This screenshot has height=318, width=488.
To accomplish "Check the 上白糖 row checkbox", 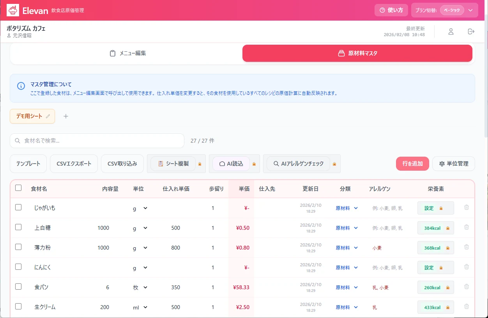I will 18,227.
